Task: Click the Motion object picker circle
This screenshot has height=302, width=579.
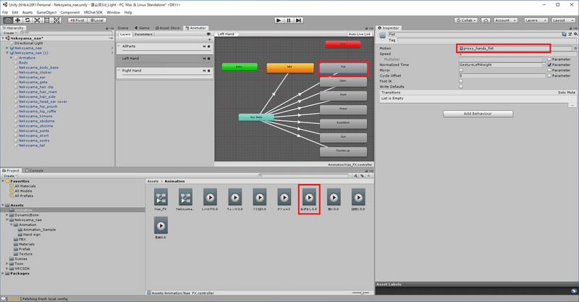Action: point(575,49)
